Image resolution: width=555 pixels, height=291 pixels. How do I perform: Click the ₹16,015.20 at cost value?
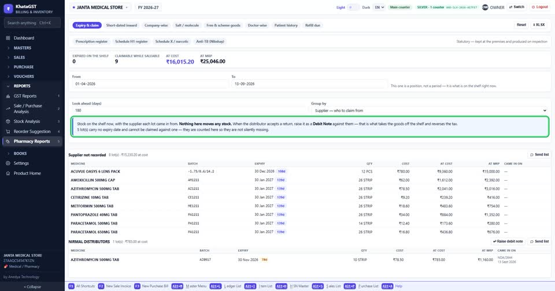[x=180, y=62]
